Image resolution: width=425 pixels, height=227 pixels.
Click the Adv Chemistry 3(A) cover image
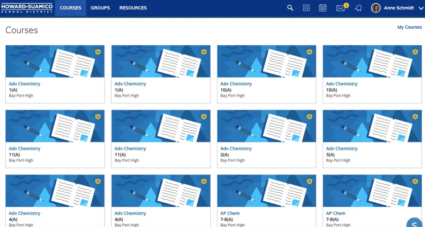point(372,126)
